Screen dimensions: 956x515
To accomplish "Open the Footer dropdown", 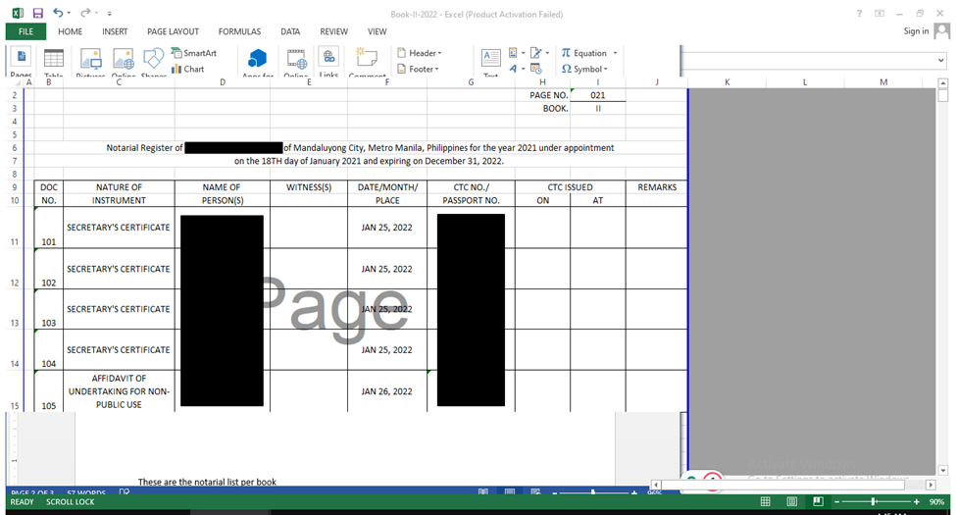I will 419,69.
